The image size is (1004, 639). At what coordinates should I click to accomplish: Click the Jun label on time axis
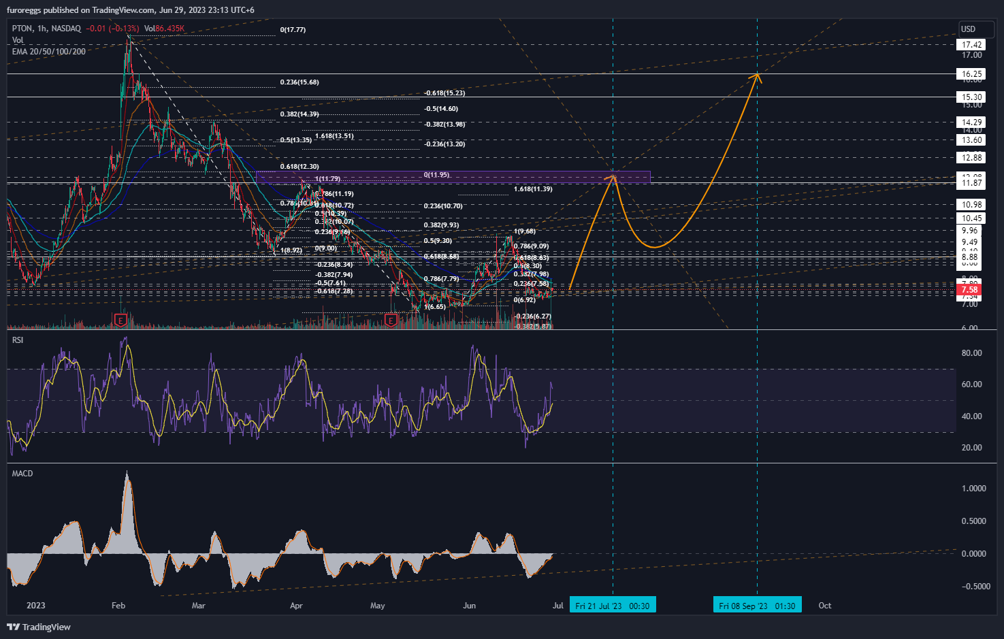[x=469, y=606]
